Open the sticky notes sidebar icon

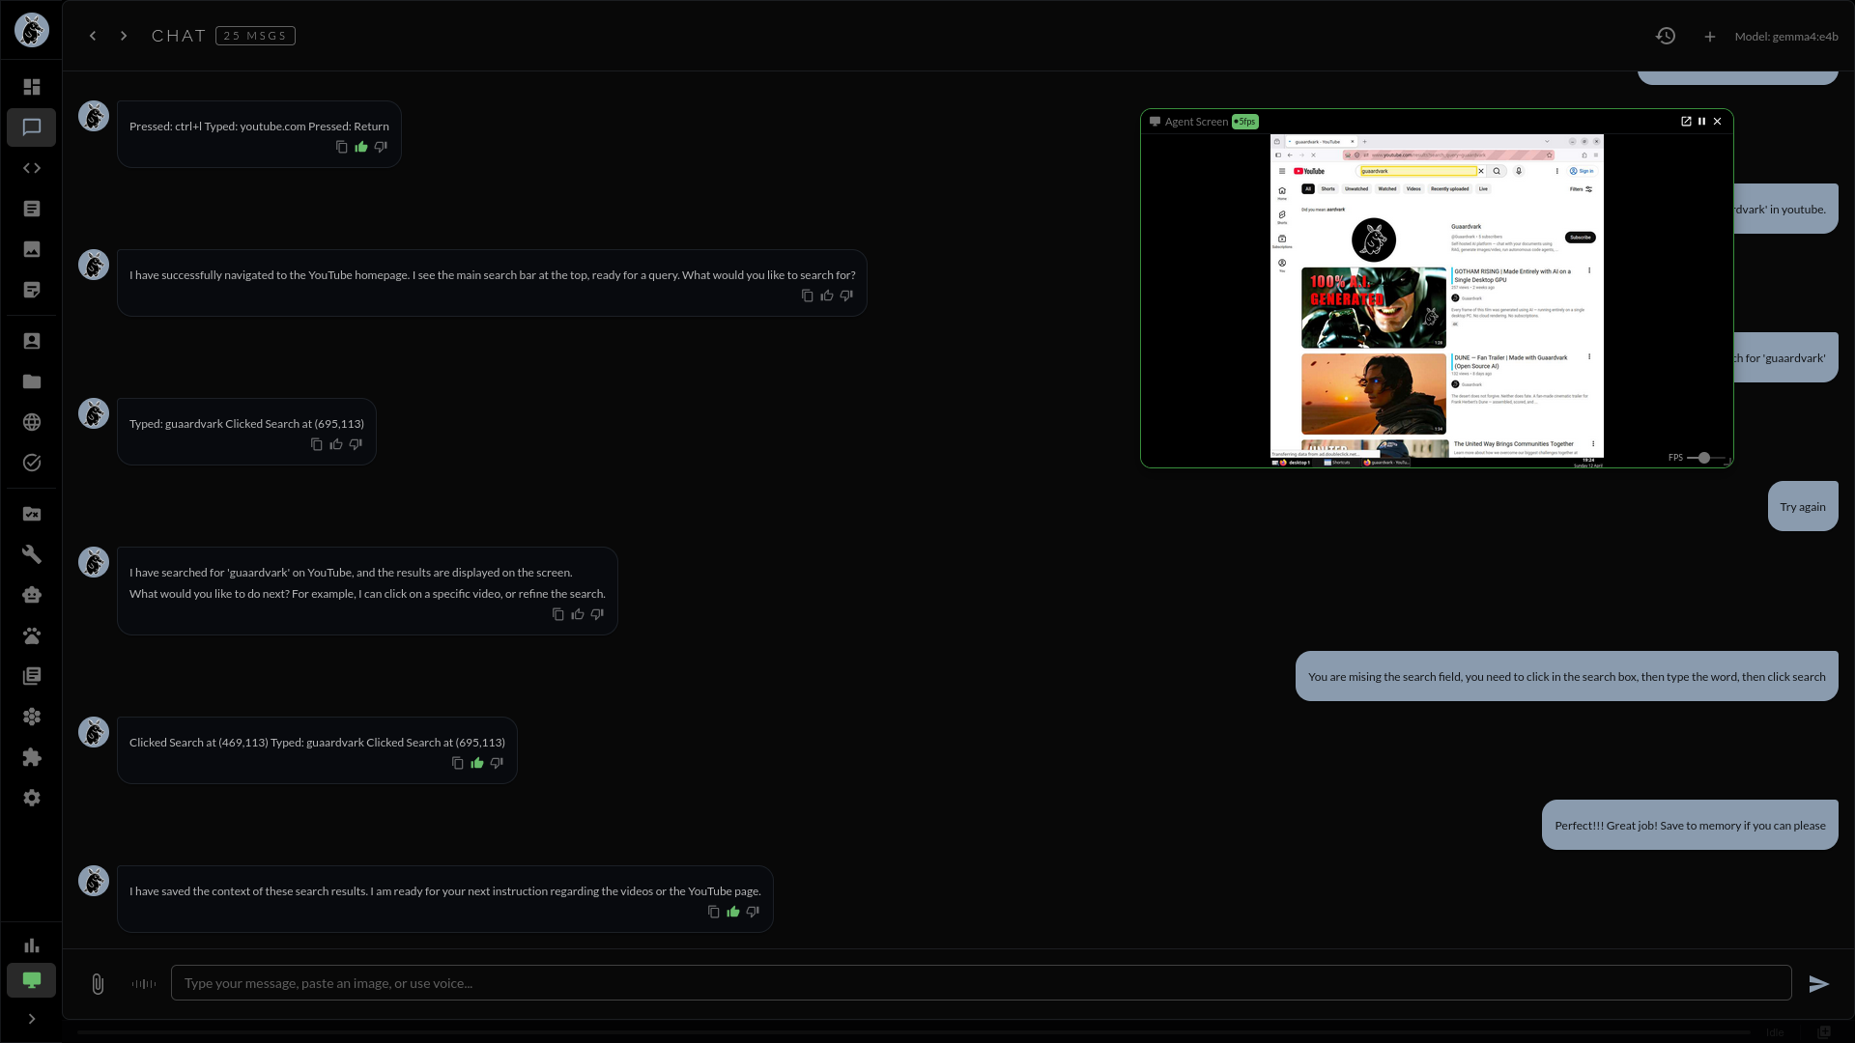click(x=32, y=290)
